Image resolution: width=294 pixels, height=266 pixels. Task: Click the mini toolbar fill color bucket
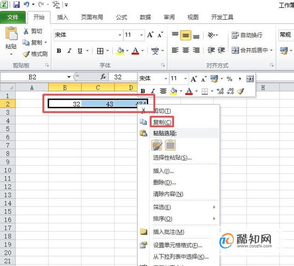pos(174,91)
